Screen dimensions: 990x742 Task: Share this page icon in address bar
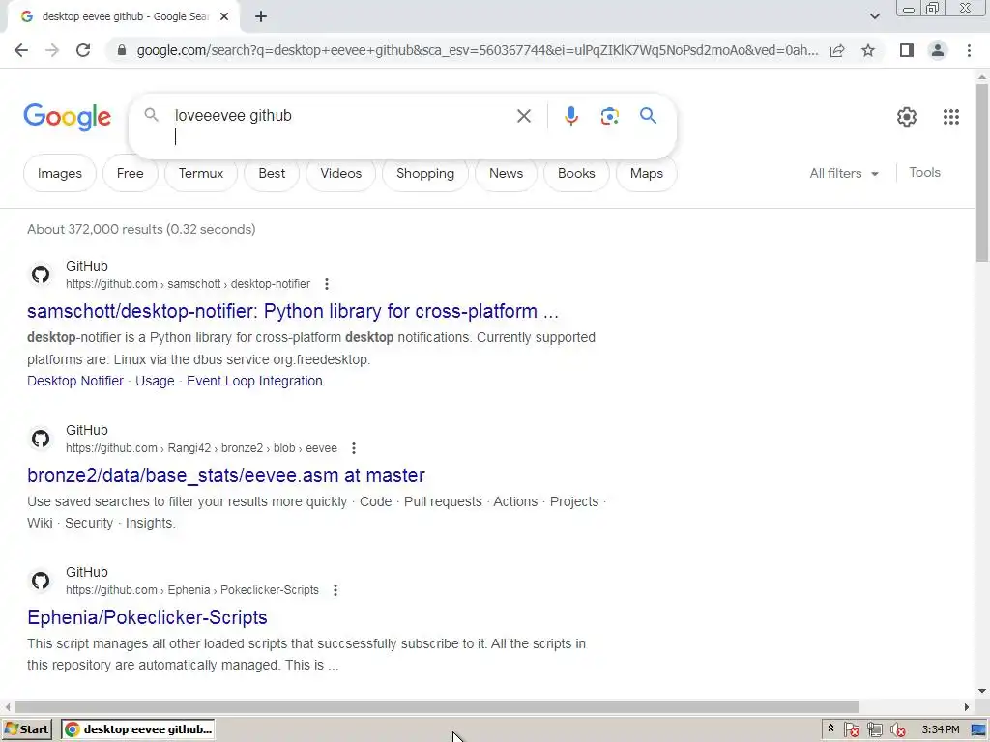click(x=837, y=50)
